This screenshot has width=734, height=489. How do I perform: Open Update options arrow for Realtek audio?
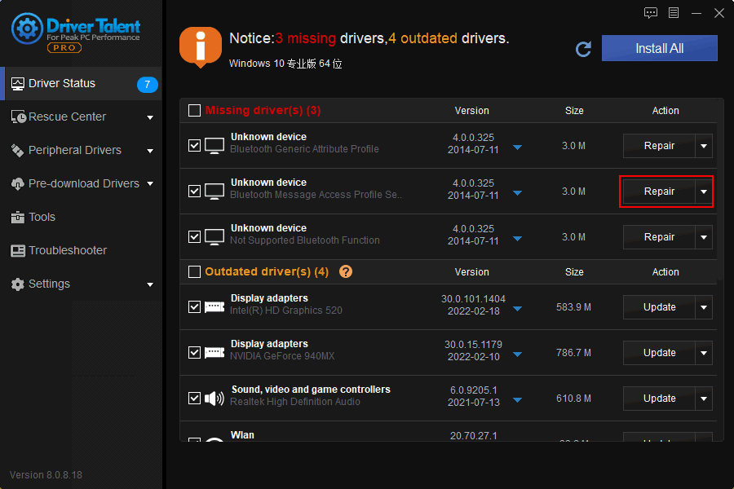coord(704,399)
